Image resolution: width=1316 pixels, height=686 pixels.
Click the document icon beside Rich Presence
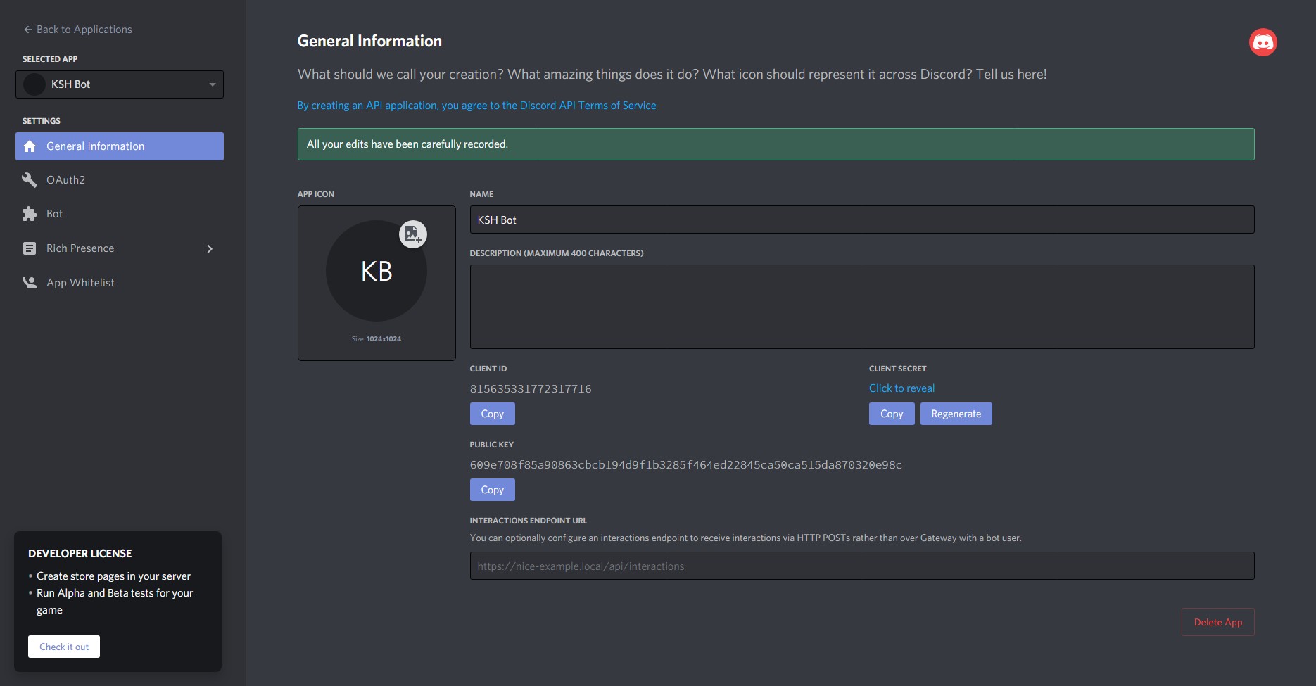(x=30, y=248)
